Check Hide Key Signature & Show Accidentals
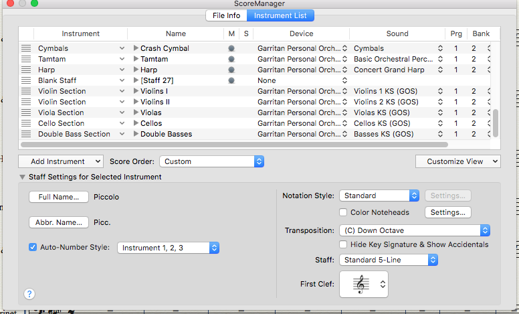519x314 pixels. coord(344,244)
